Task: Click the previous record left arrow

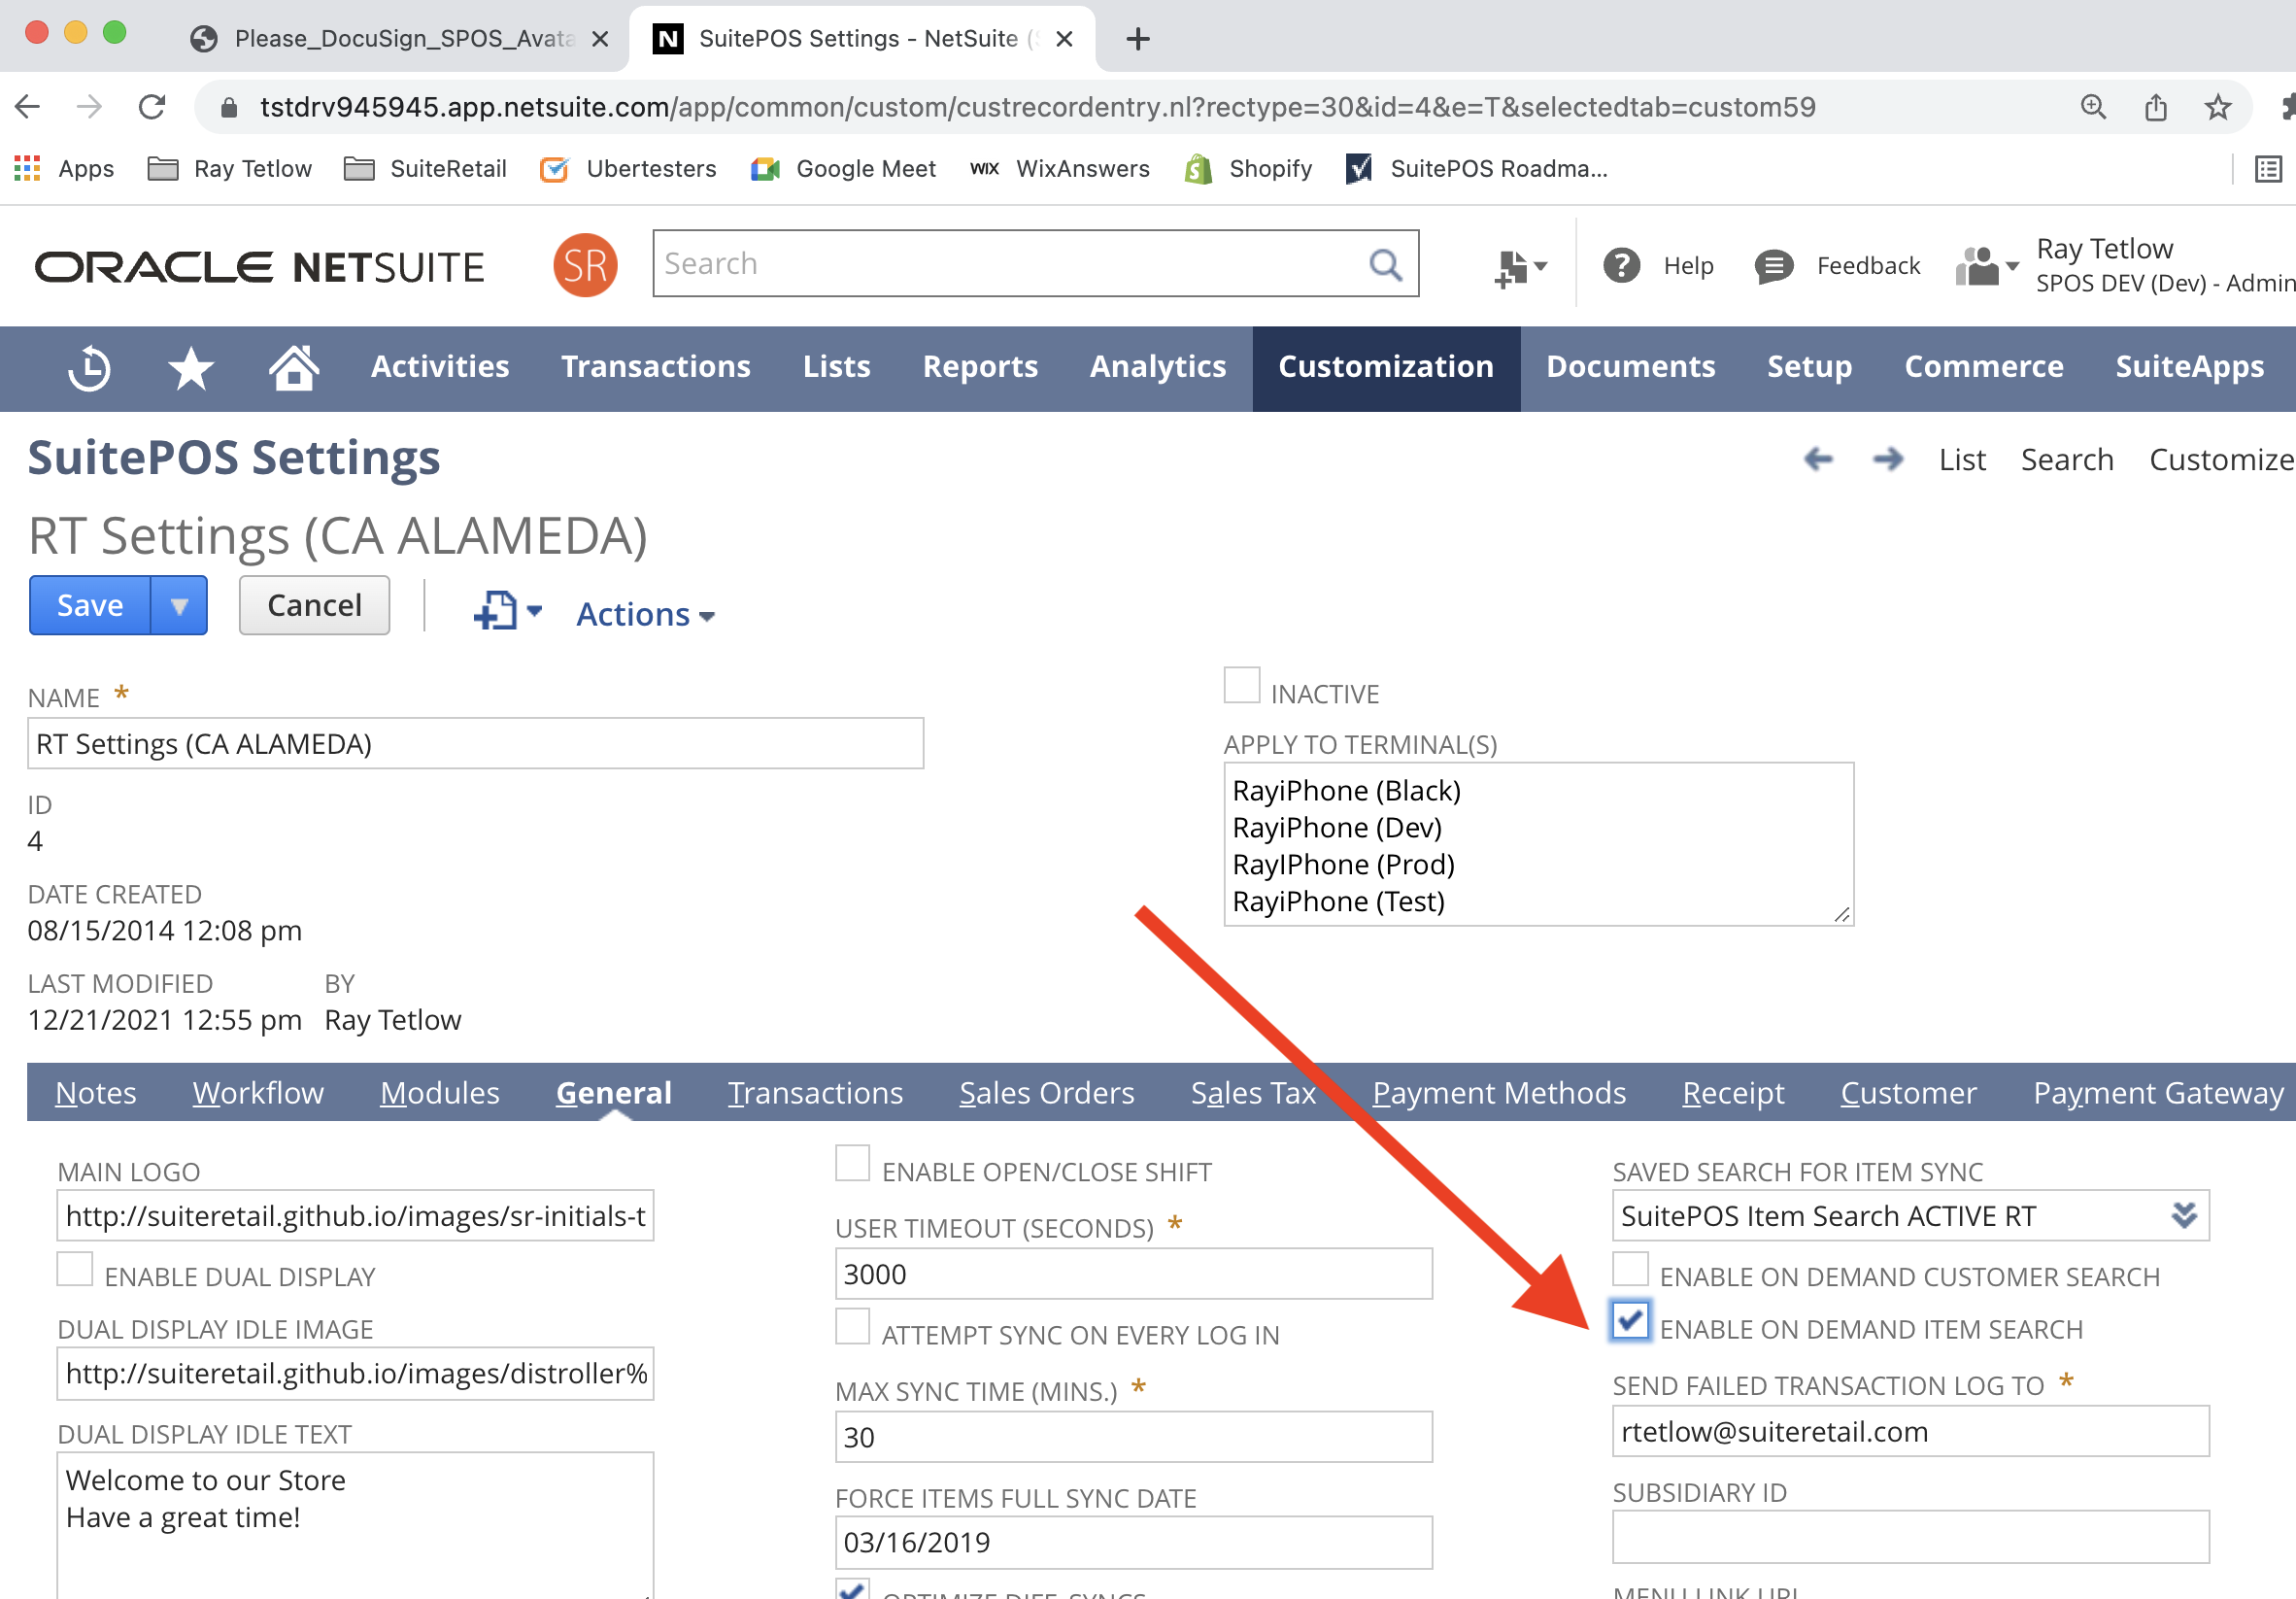Action: (x=1818, y=460)
